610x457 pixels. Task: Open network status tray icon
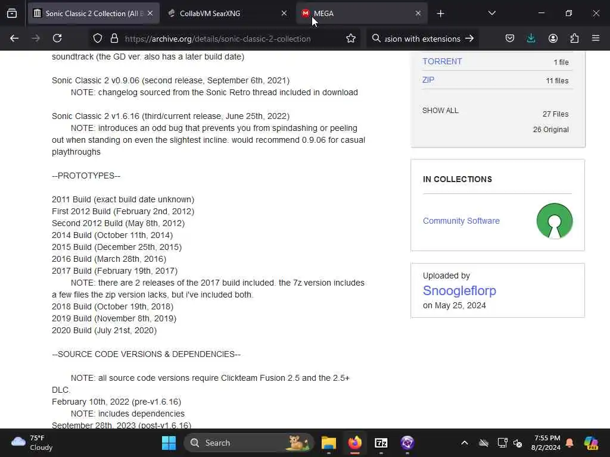[502, 443]
